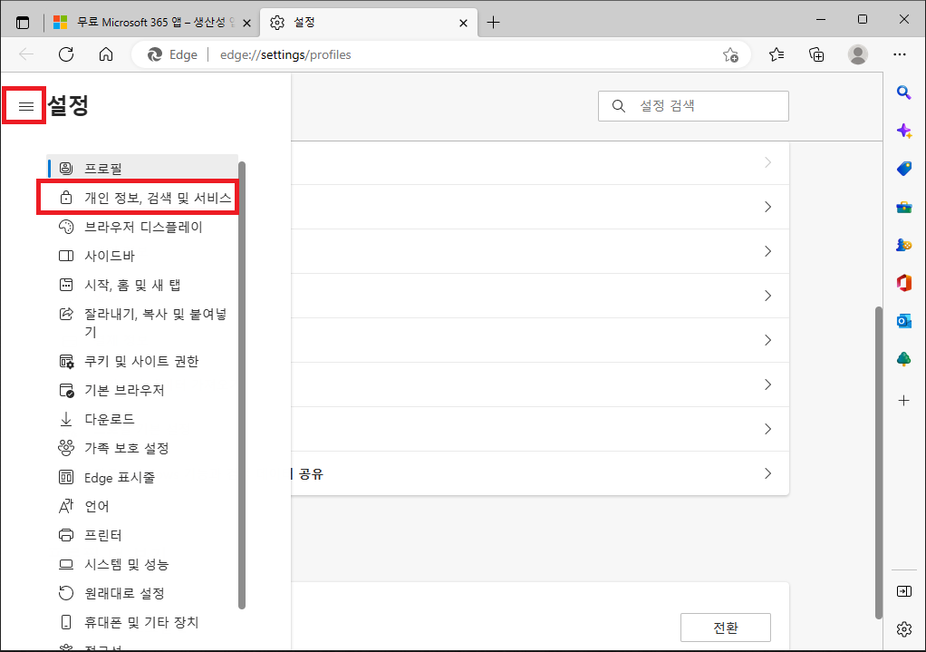Image resolution: width=926 pixels, height=652 pixels.
Task: Open 프린터 settings
Action: [142, 536]
